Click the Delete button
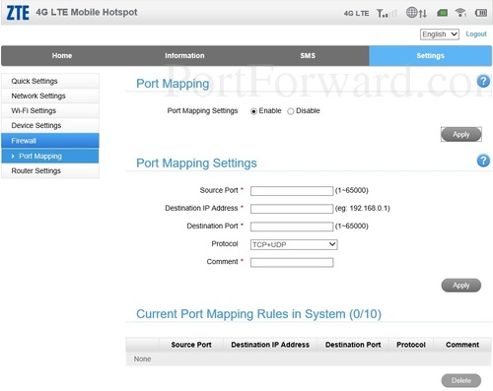This screenshot has height=391, width=493. 461,380
